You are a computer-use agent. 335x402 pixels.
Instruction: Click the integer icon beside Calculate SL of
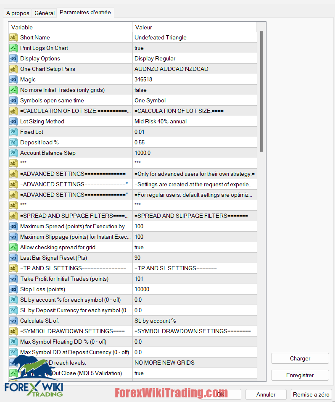click(x=13, y=321)
